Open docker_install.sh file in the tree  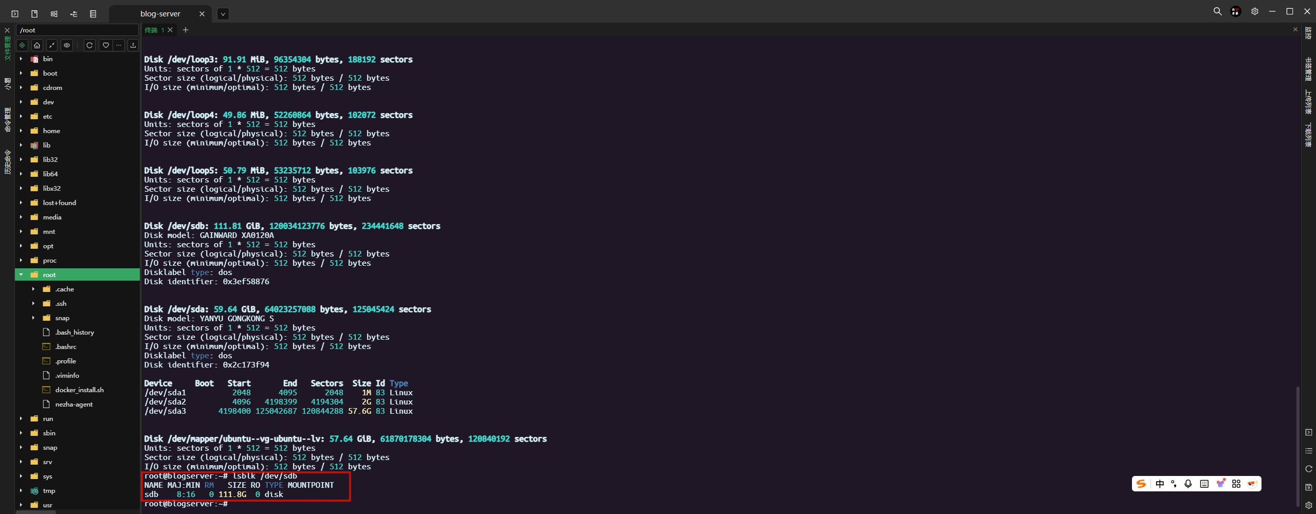pyautogui.click(x=79, y=390)
